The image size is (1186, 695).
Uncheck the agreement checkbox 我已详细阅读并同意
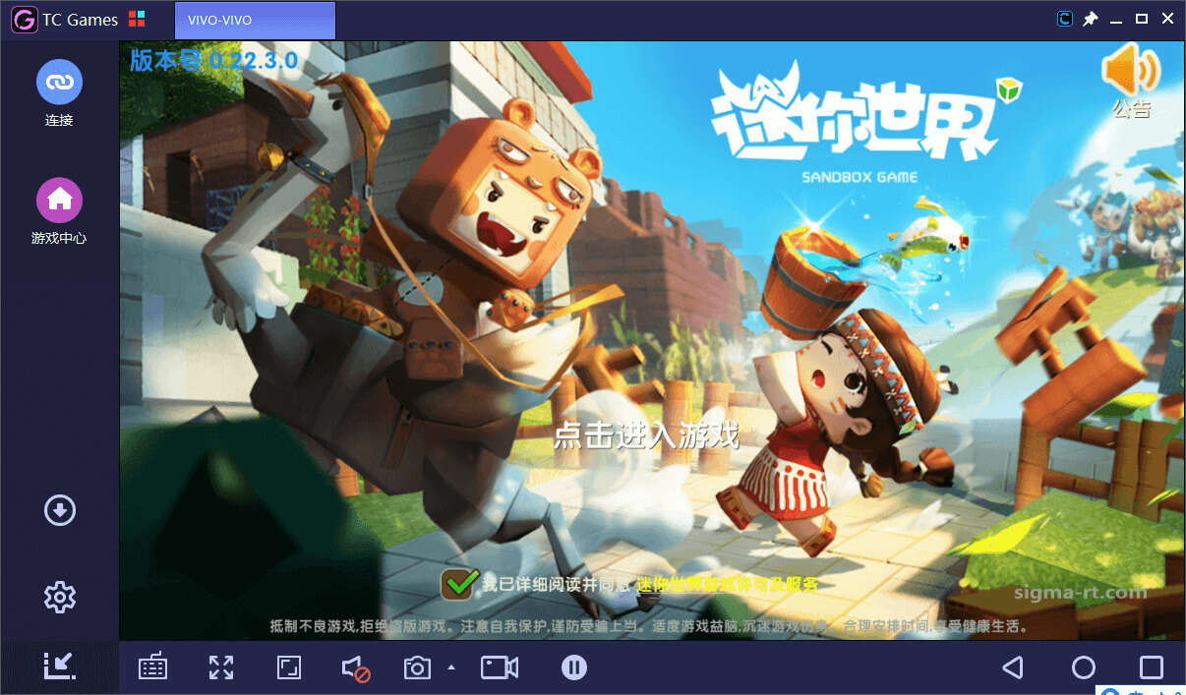(x=458, y=583)
